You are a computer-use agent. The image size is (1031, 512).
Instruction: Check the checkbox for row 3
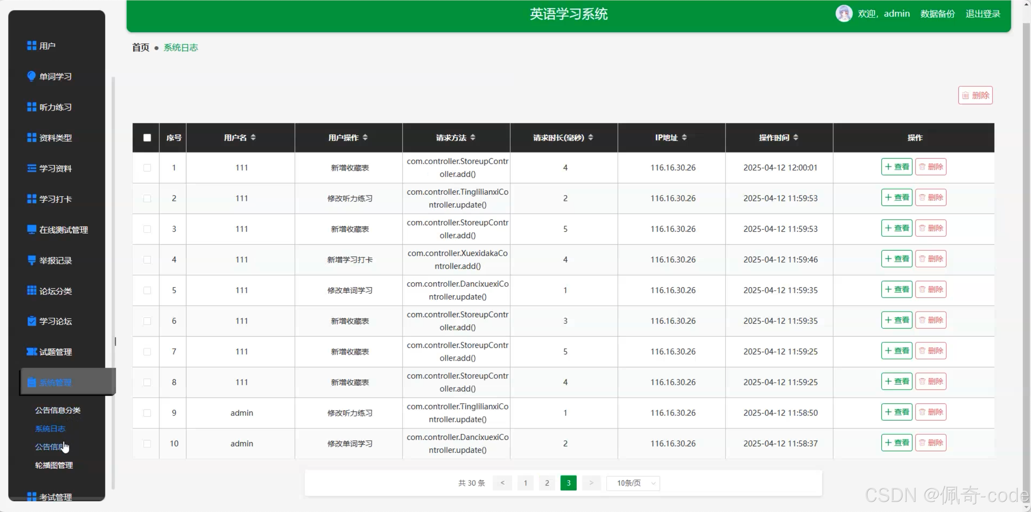coord(147,229)
